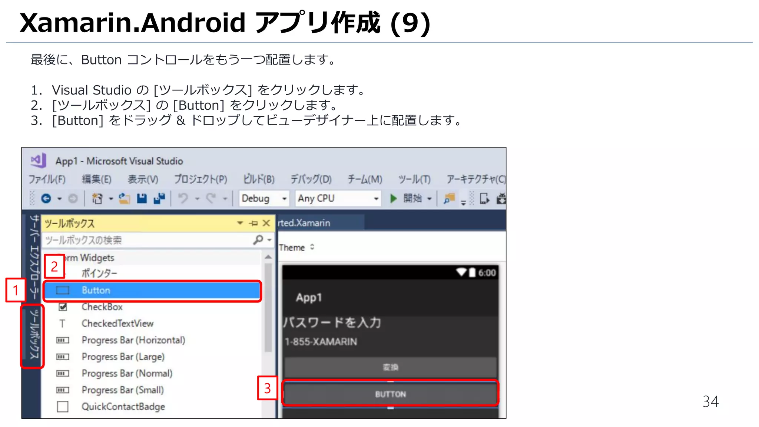The width and height of the screenshot is (759, 427).
Task: Open the 編集(E) menu
Action: [96, 179]
